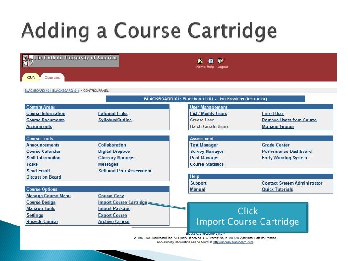
Task: Open Self and Peer Assessment link
Action: coord(125,171)
